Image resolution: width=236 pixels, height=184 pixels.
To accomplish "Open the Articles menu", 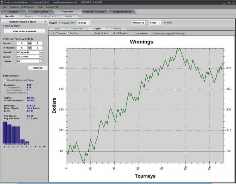I will 52,7.
